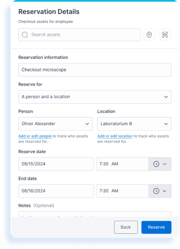Viewport: 180px width, 249px height.
Task: Expand the End date time chevron
Action: point(164,191)
